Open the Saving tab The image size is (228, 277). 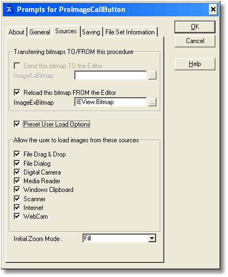pos(91,32)
